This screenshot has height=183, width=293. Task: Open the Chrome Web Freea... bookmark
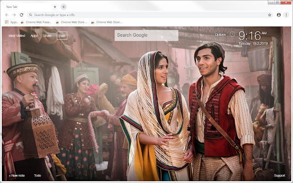pyautogui.click(x=36, y=22)
